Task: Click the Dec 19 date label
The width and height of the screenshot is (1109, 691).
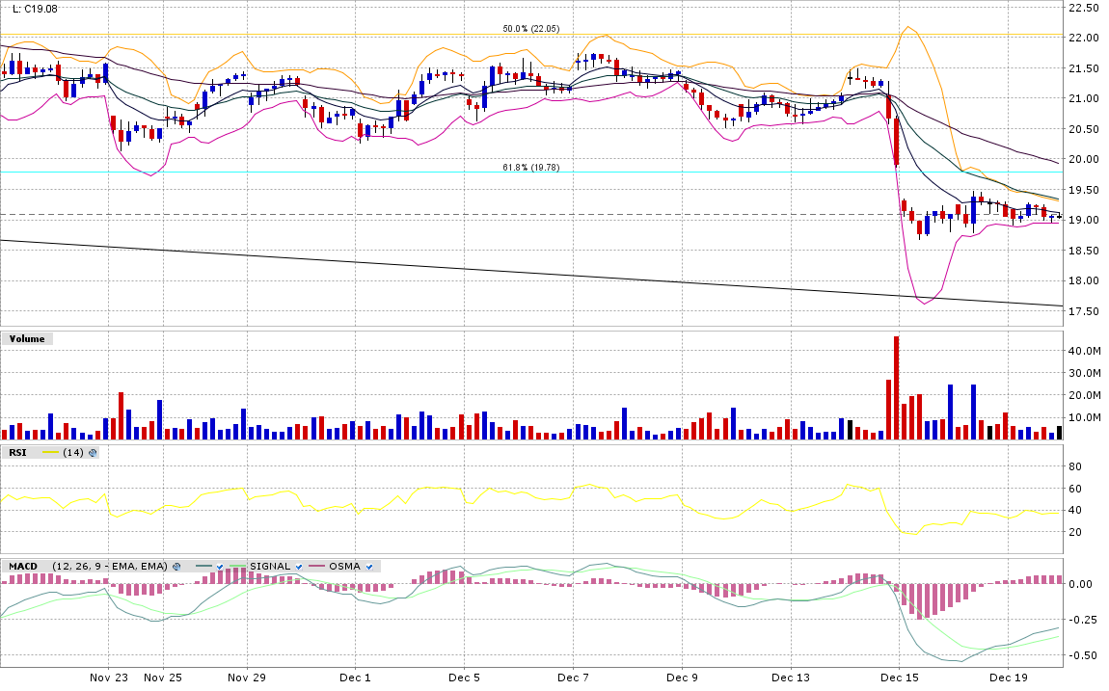Action: coord(1009,678)
